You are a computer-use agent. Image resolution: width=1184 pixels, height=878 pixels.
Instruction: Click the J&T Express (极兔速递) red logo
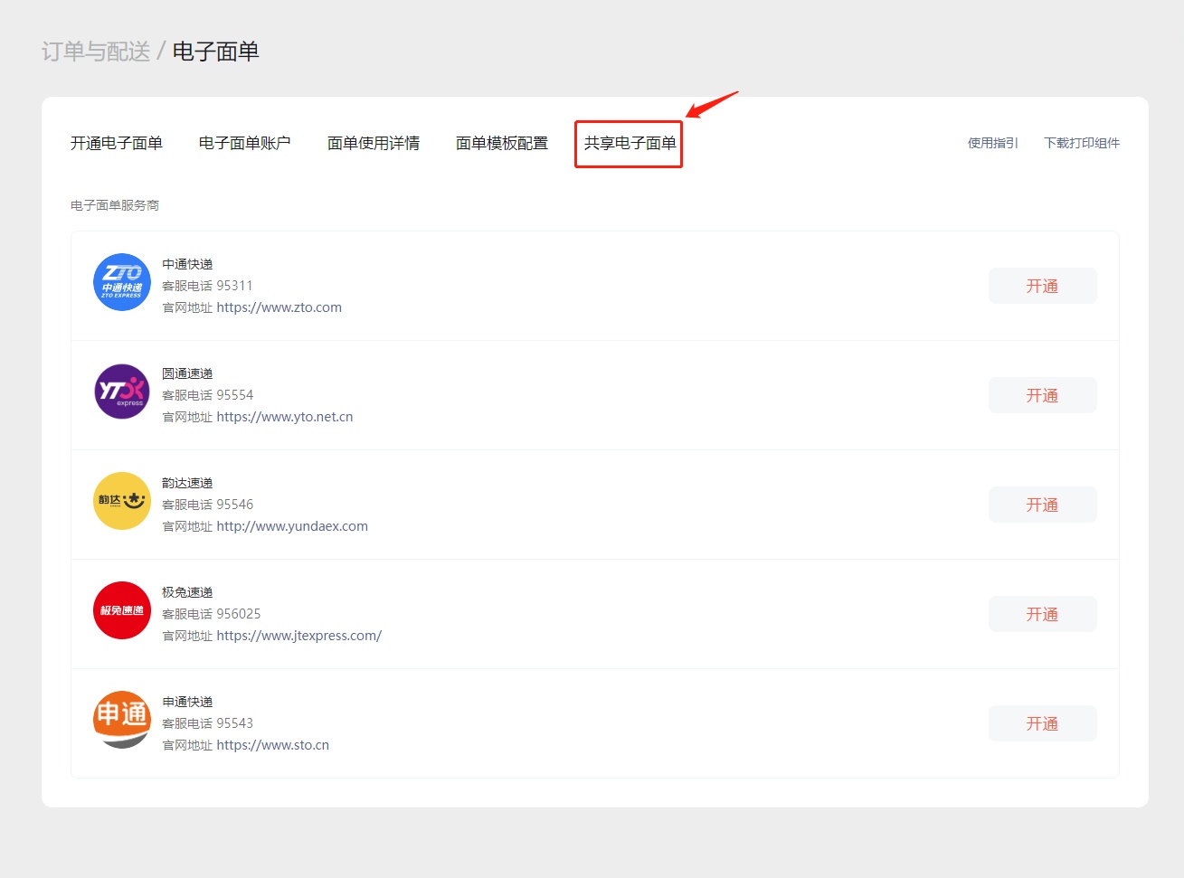coord(122,610)
